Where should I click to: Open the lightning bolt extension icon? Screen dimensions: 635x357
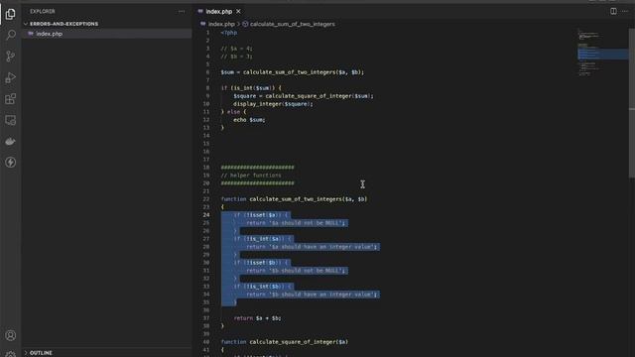coord(11,163)
